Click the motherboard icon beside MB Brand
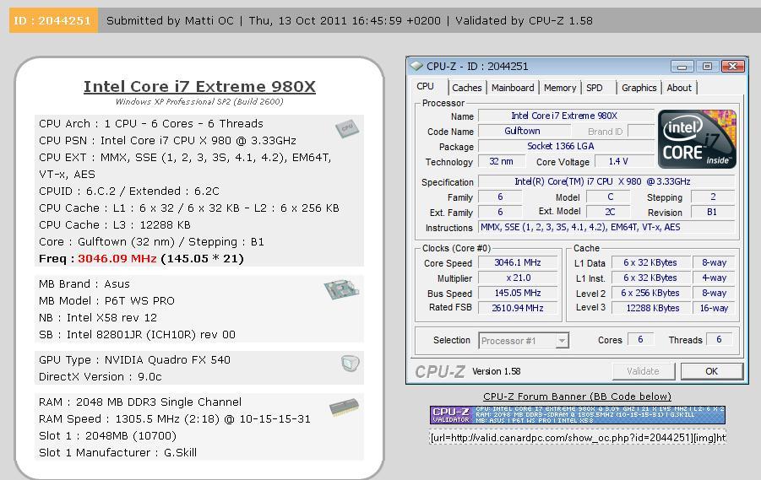 [342, 289]
